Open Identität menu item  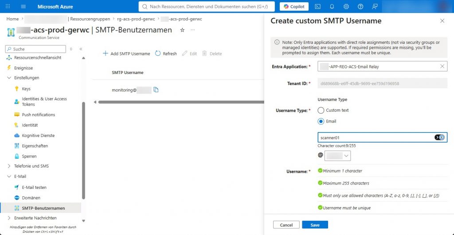(x=30, y=125)
